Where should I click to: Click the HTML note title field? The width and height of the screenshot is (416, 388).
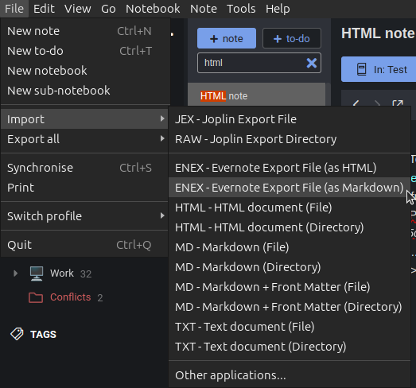(379, 33)
